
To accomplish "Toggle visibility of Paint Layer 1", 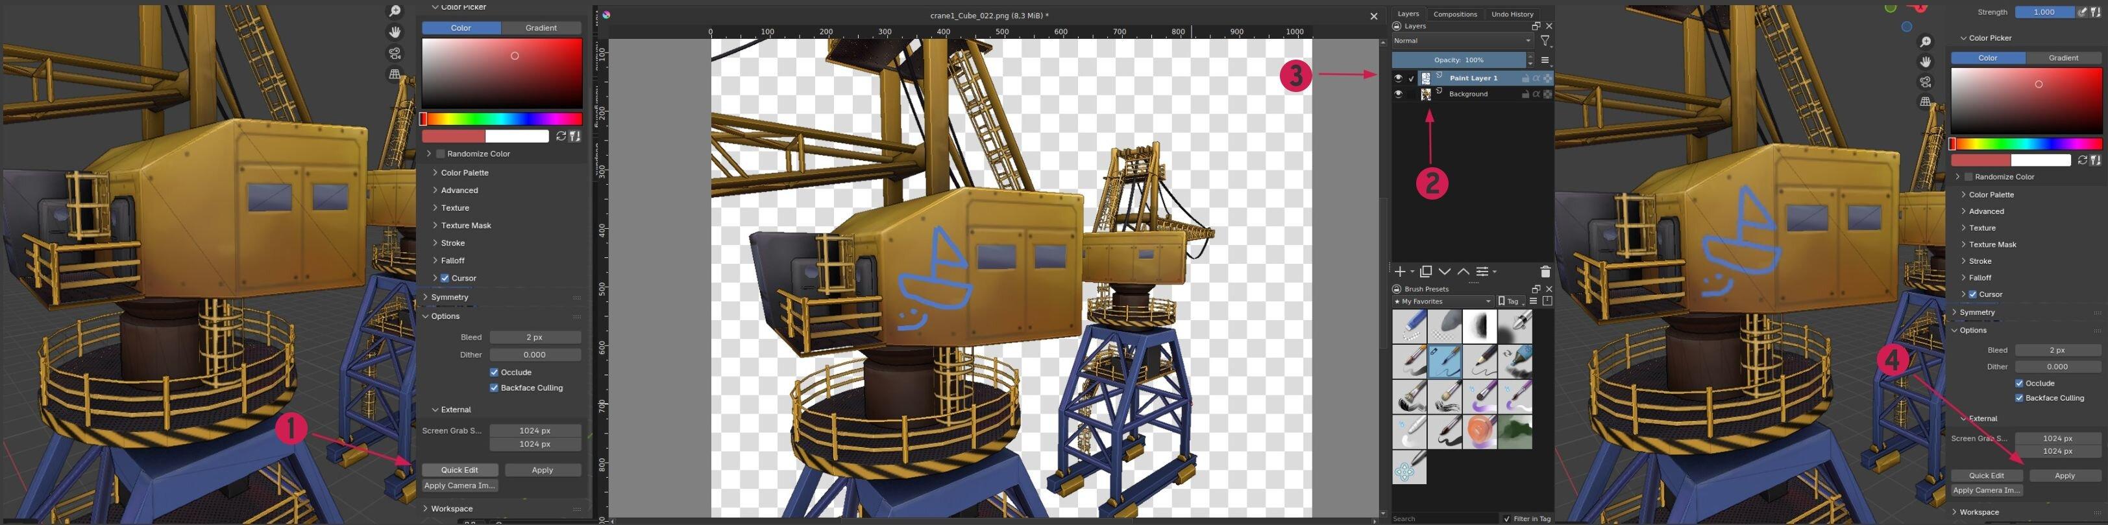I will point(1398,78).
